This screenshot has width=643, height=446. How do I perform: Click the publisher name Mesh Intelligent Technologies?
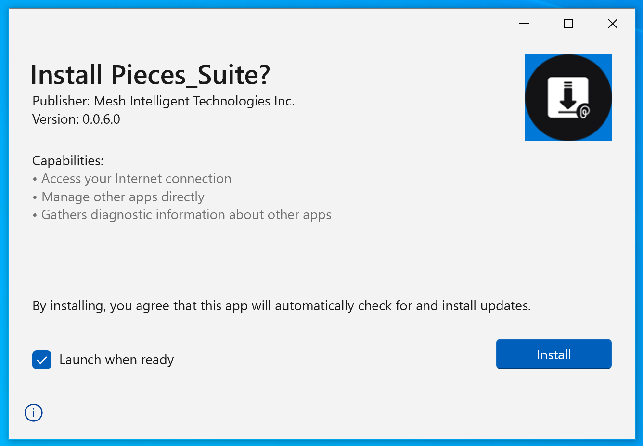point(163,101)
